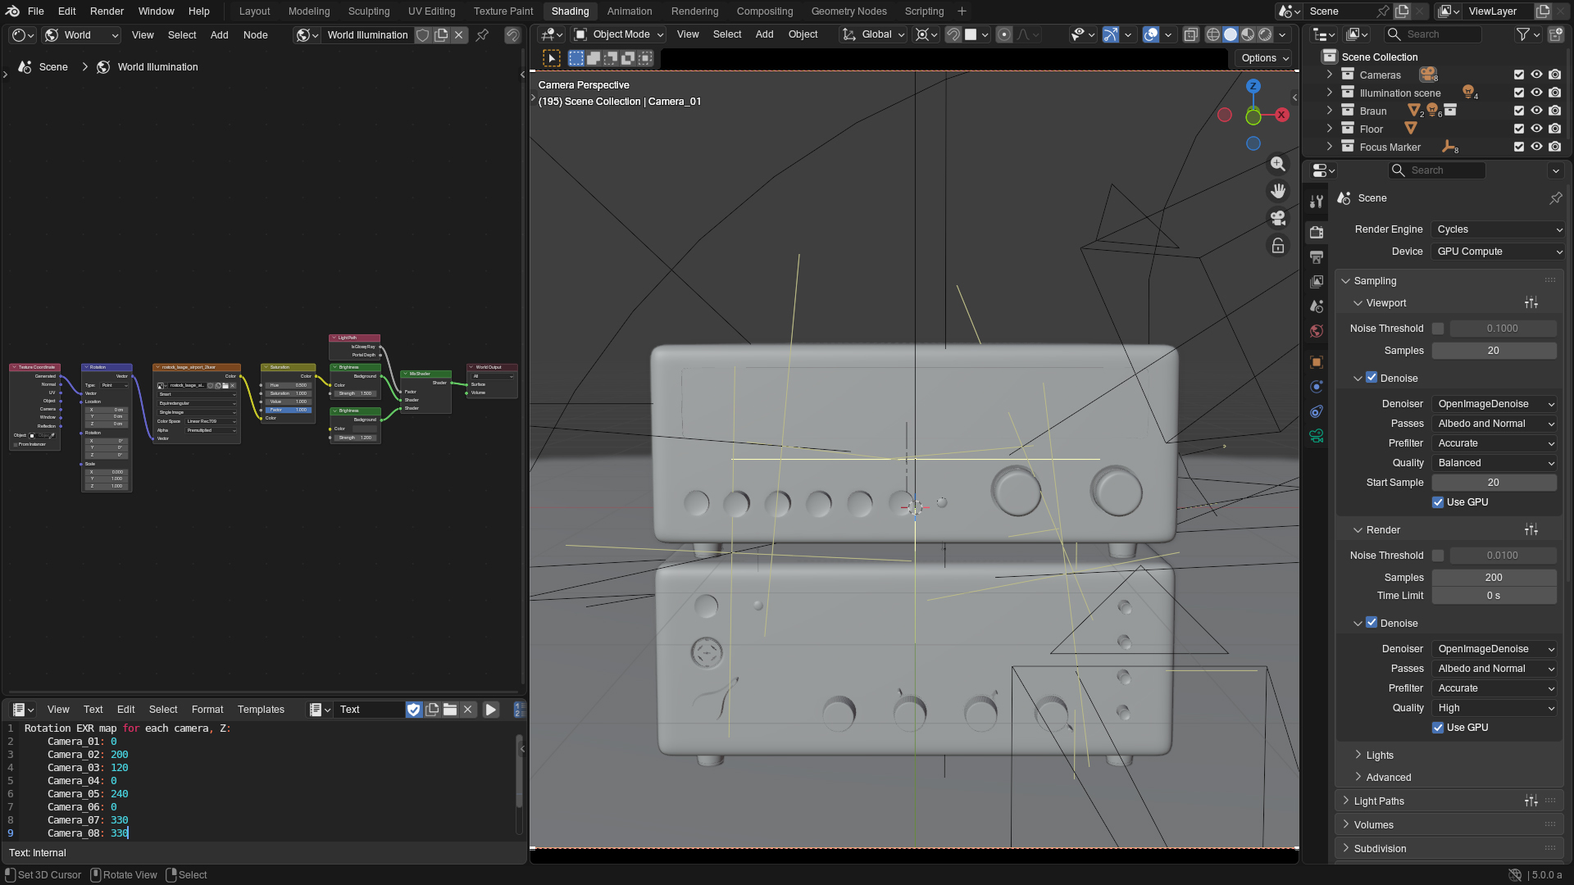Screen dimensions: 1574x885
Task: Disable the Render Denoise checkbox
Action: click(x=1372, y=623)
